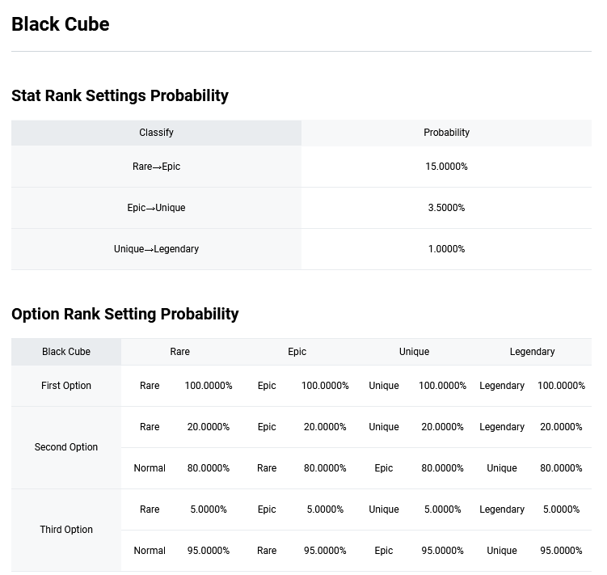Select the Stat Rank Settings Probability heading
This screenshot has height=575, width=607.
point(120,95)
